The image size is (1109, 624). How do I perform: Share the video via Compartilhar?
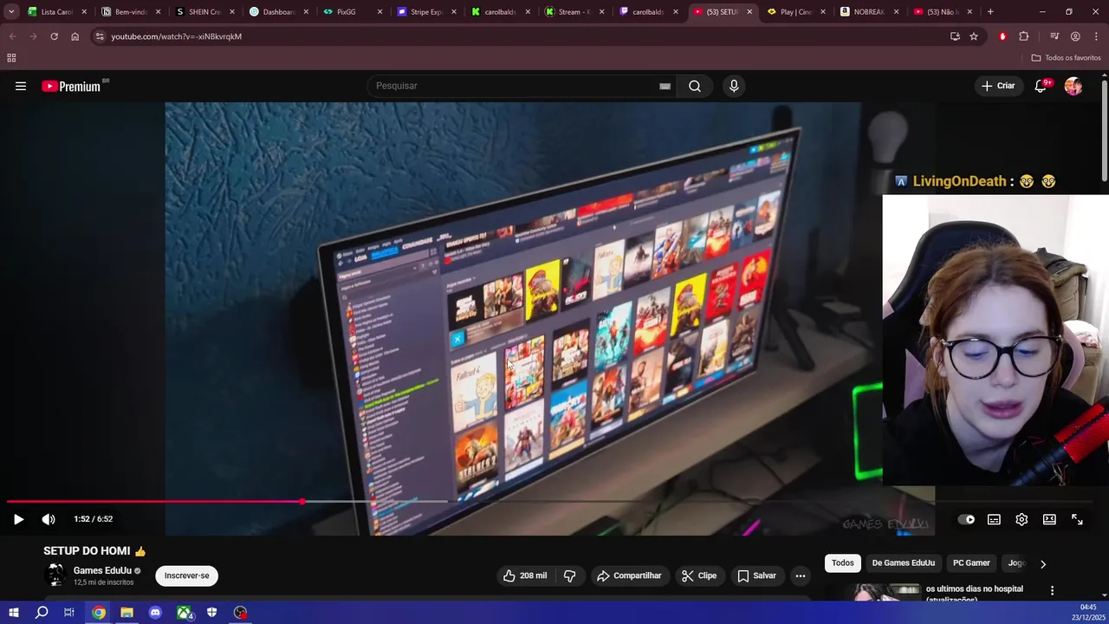point(629,575)
